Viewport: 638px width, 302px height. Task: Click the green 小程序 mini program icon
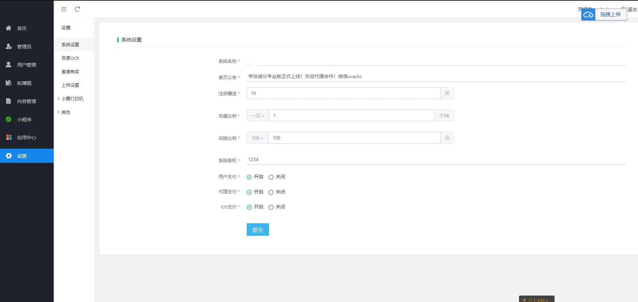pos(9,119)
